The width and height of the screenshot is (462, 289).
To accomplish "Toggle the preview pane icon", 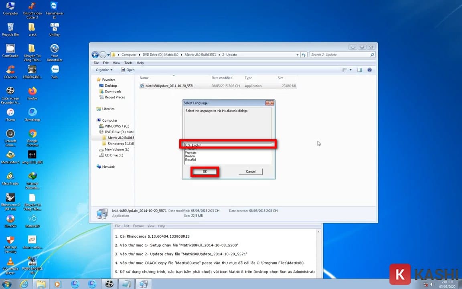I will pyautogui.click(x=360, y=70).
